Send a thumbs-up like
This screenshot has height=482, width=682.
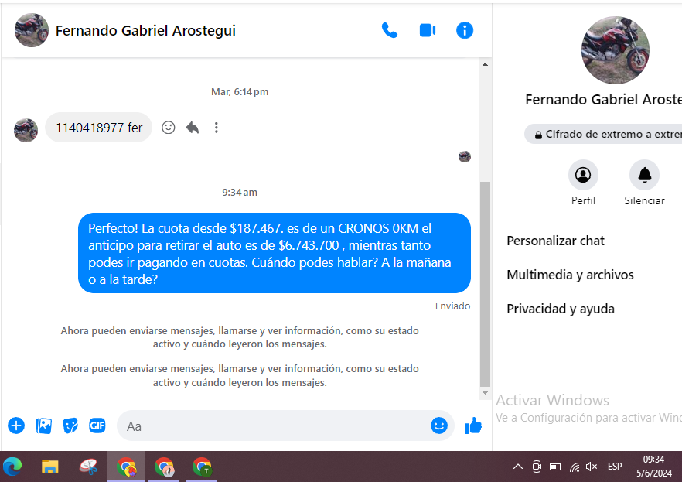[473, 426]
